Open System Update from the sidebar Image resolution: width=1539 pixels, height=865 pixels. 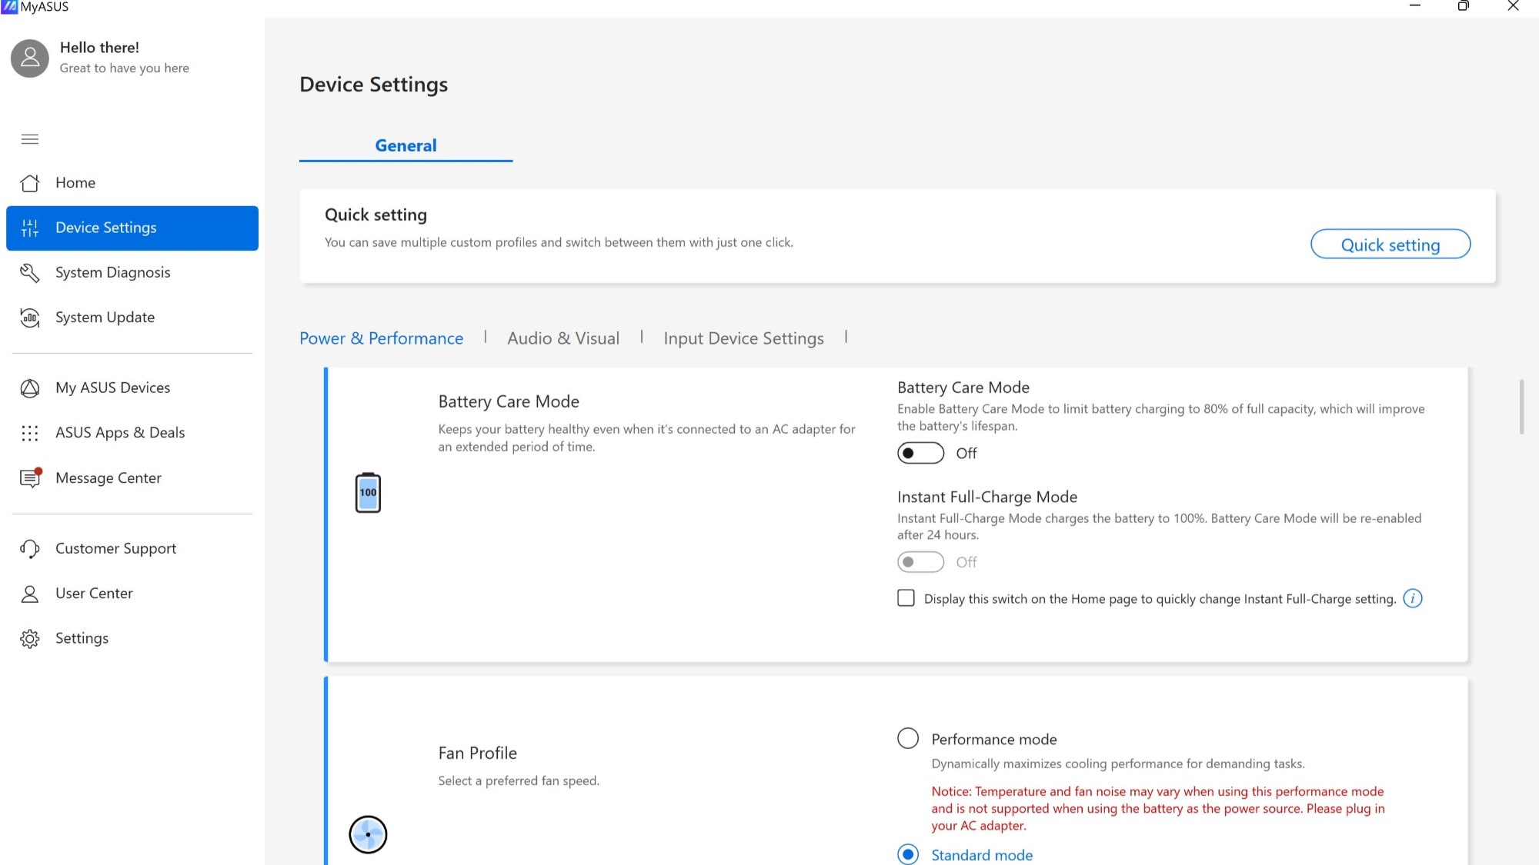click(x=132, y=318)
